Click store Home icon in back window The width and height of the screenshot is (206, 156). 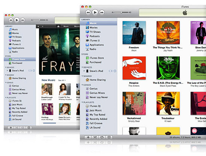click(x=58, y=26)
